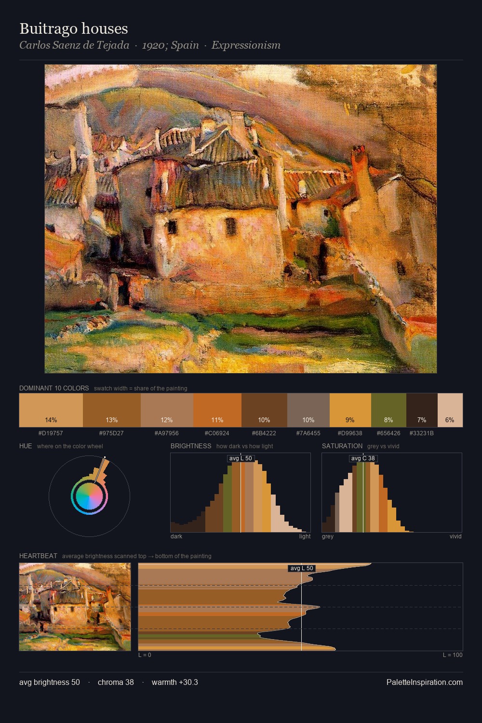This screenshot has height=723, width=482.
Task: Click the chroma 38 footer text
Action: (x=116, y=682)
